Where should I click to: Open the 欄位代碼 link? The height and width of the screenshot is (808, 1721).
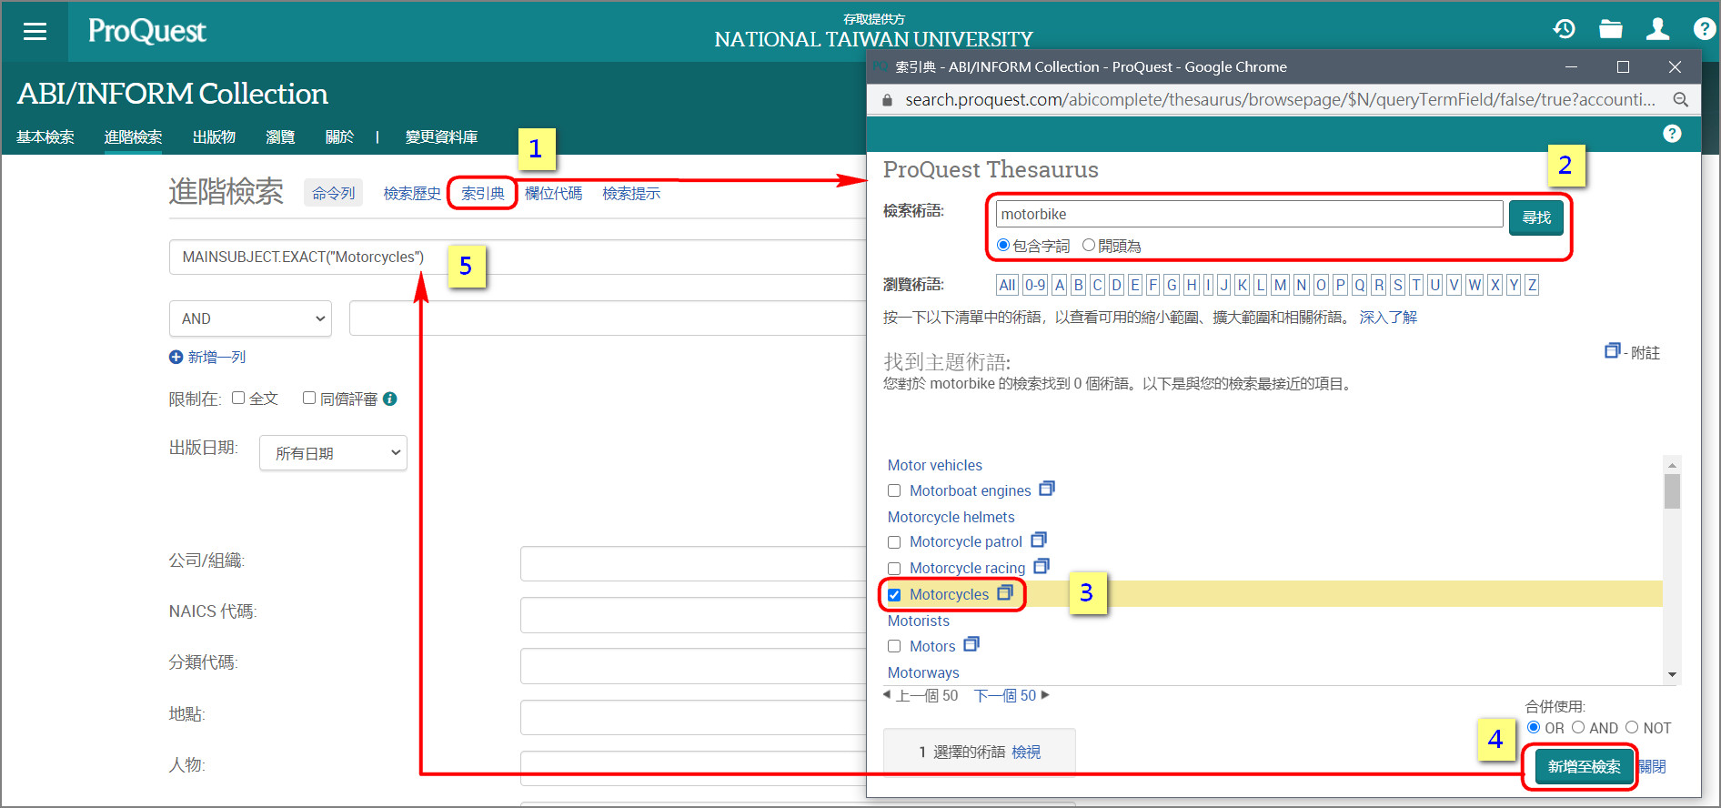tap(553, 193)
